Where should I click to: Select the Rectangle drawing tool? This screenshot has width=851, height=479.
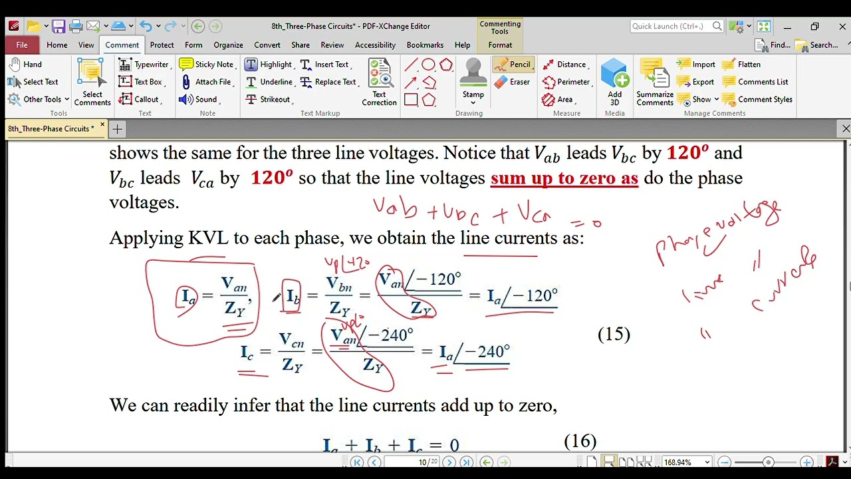click(411, 100)
